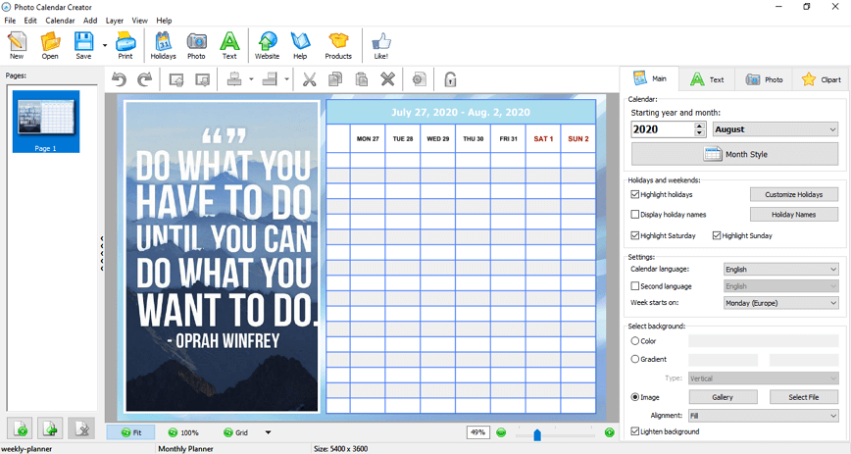
Task: Delete selected object with X icon
Action: (x=387, y=79)
